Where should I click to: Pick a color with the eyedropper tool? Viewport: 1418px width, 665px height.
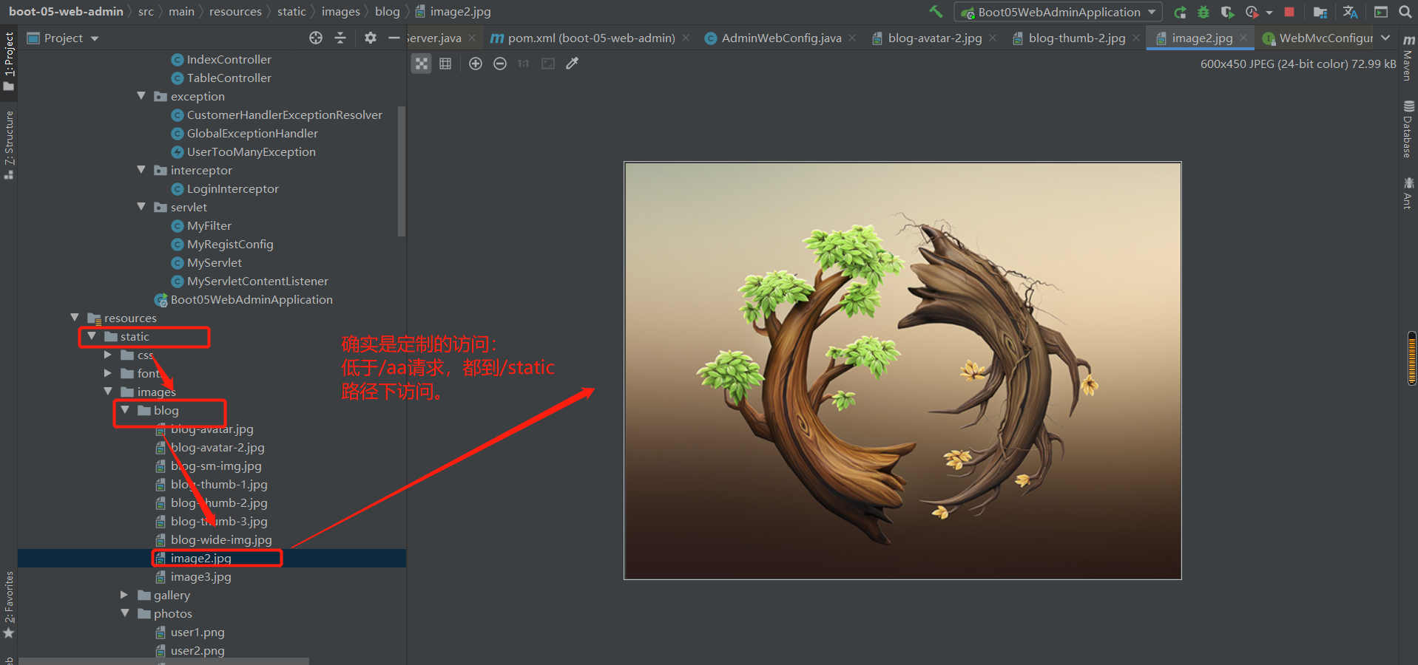point(573,64)
